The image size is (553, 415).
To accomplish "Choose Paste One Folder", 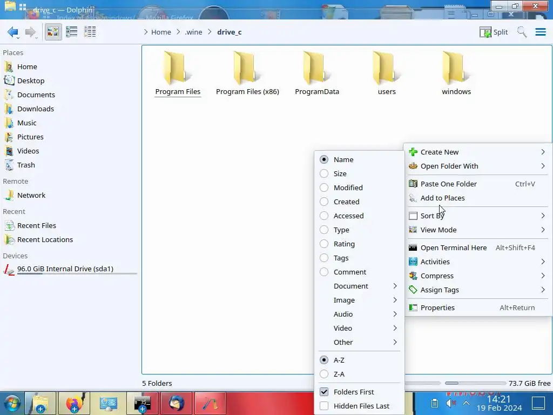I will click(x=477, y=184).
